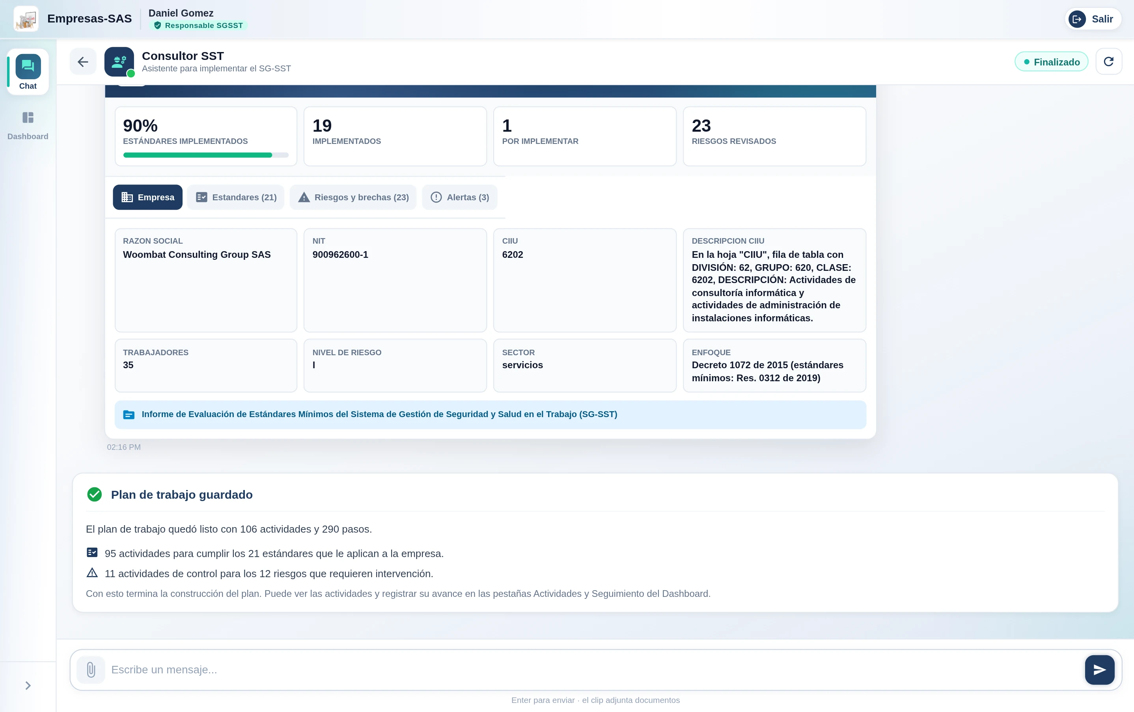
Task: Click the 1 Por Implementar stat card
Action: point(585,136)
